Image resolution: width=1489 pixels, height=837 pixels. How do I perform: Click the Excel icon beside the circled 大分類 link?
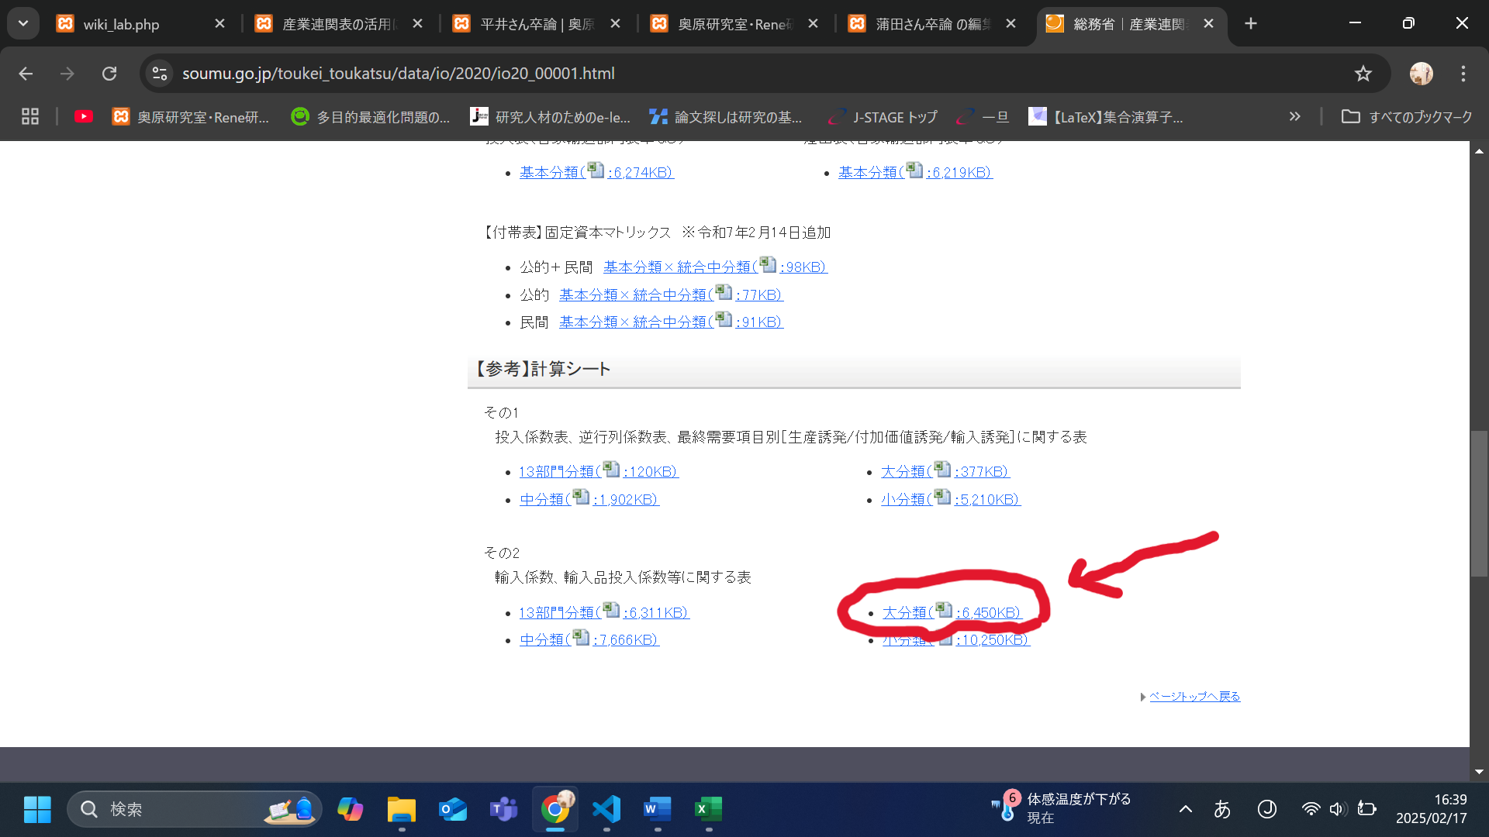click(x=943, y=611)
